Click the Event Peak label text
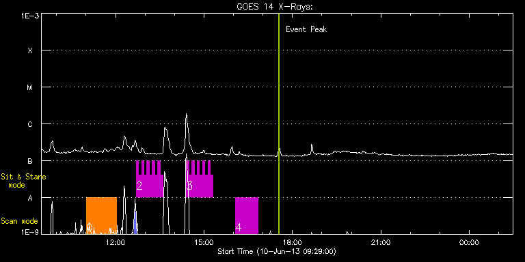This screenshot has height=262, width=525. point(306,29)
